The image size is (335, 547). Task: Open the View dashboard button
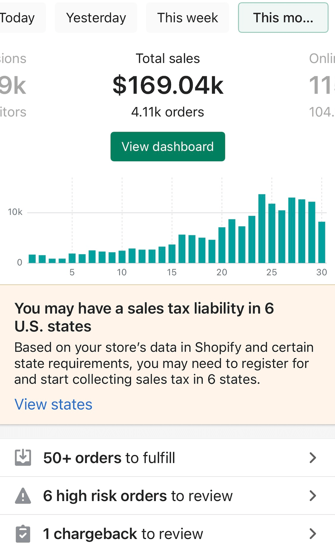coord(168,147)
